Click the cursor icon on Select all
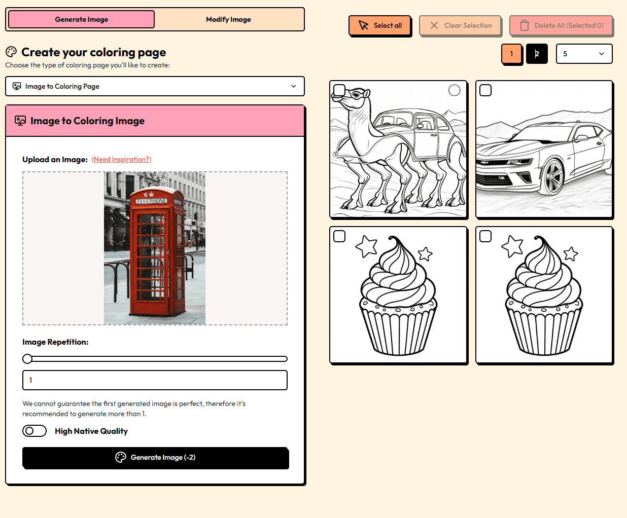The width and height of the screenshot is (627, 518). (x=363, y=25)
